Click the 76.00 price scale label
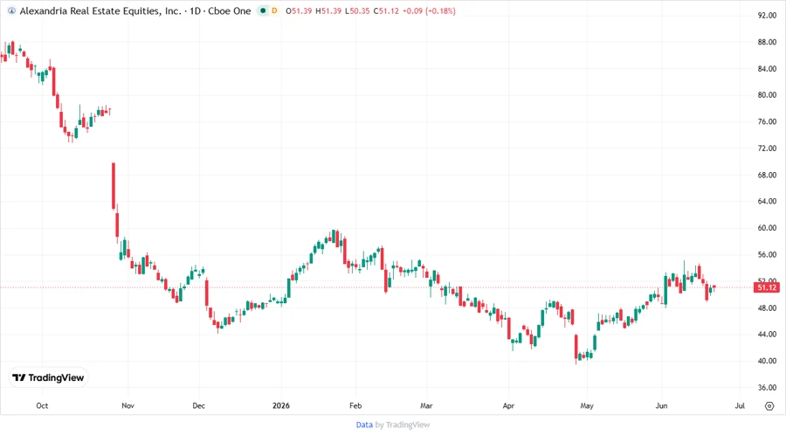This screenshot has height=435, width=786. coord(767,121)
